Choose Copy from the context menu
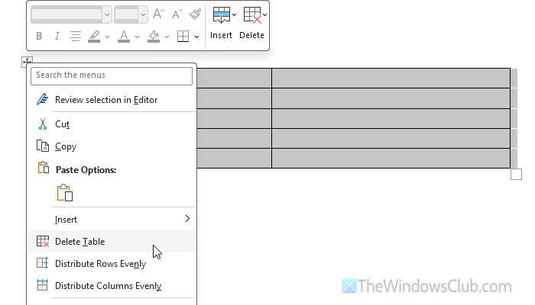The image size is (535, 305). pyautogui.click(x=112, y=146)
